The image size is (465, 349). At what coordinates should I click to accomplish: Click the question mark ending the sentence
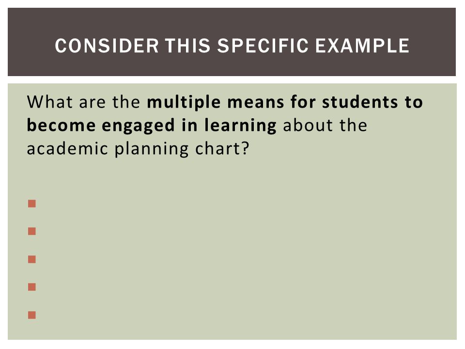tap(245, 148)
